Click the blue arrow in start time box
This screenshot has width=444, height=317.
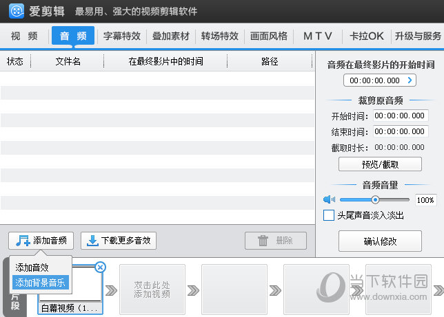pos(410,80)
